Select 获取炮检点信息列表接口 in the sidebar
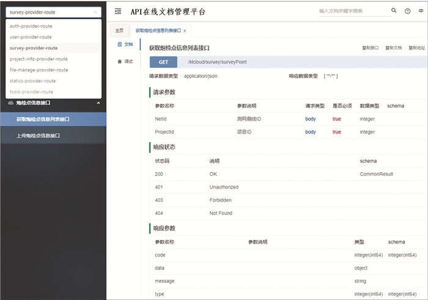Screen dimensions: 428x300 43,119
